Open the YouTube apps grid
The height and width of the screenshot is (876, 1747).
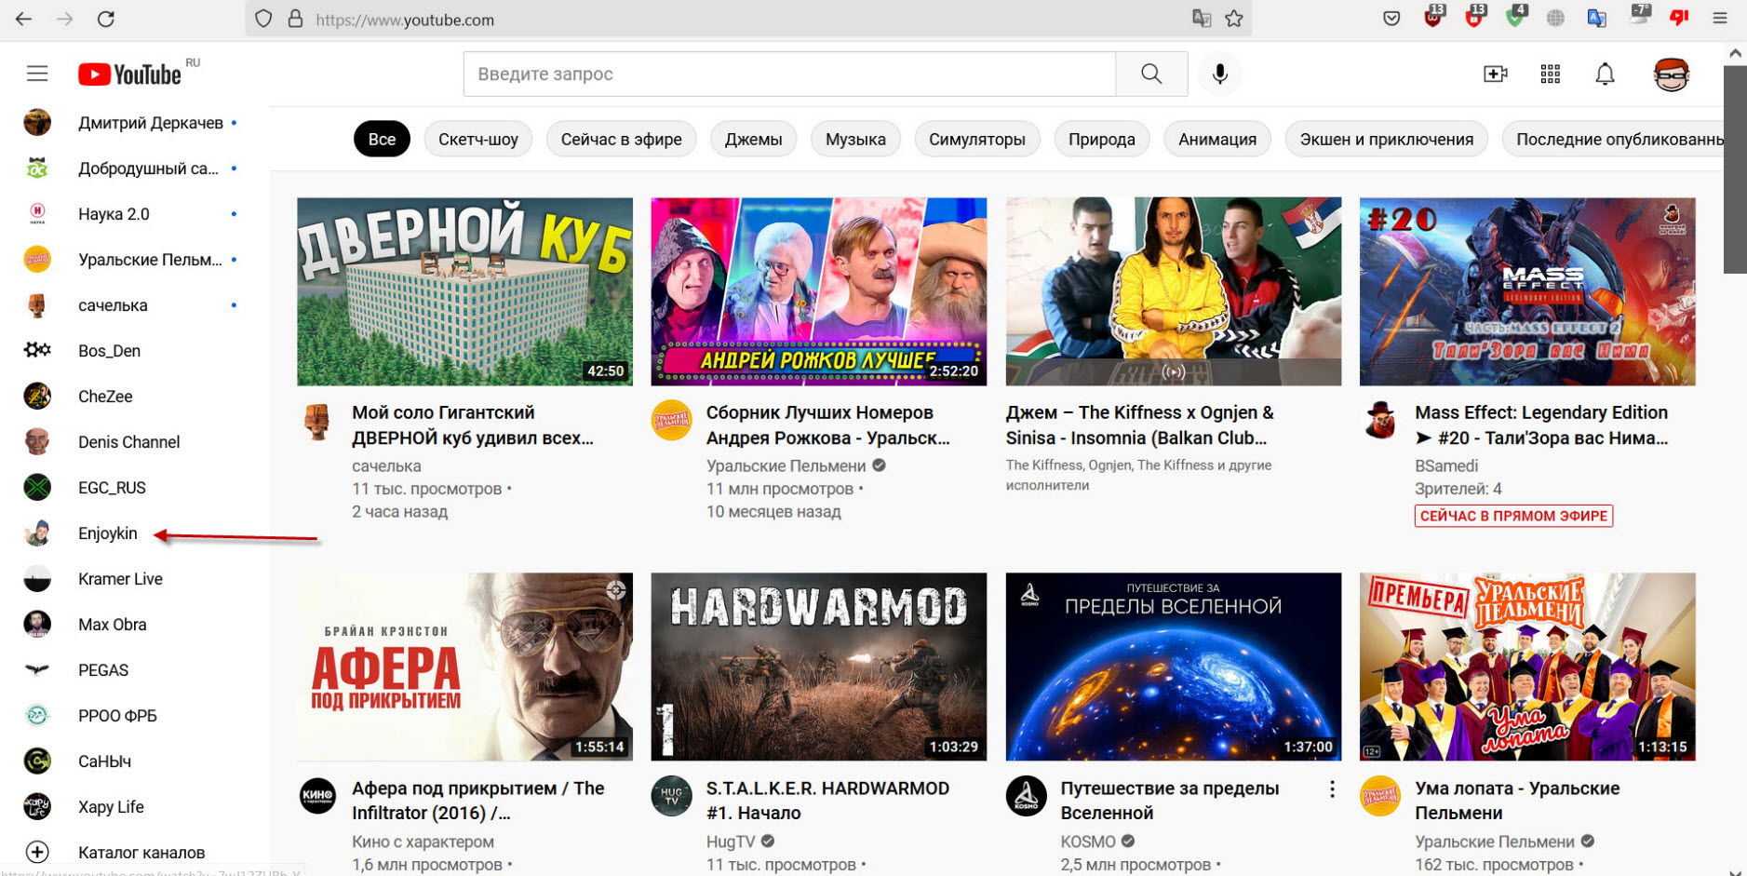tap(1550, 74)
